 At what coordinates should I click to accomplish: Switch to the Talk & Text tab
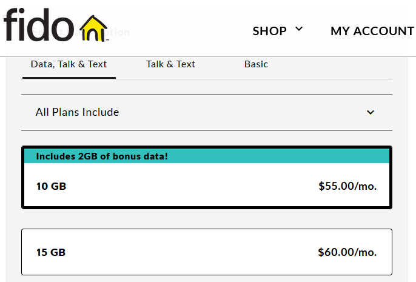tap(170, 64)
